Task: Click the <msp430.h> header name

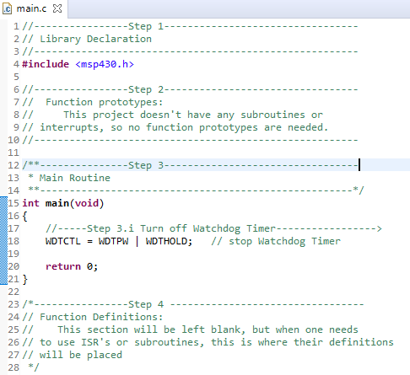Action: (105, 64)
